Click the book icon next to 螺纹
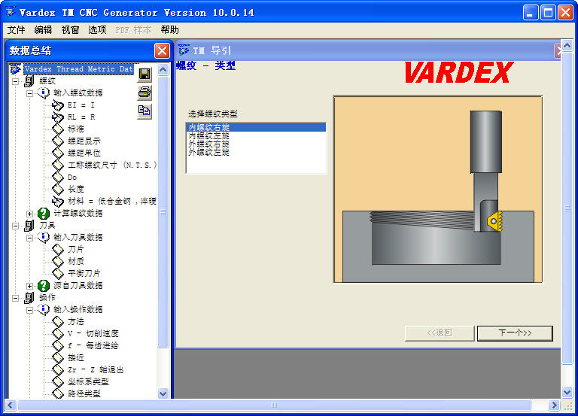Screen dimensions: 578x416 (x=29, y=80)
